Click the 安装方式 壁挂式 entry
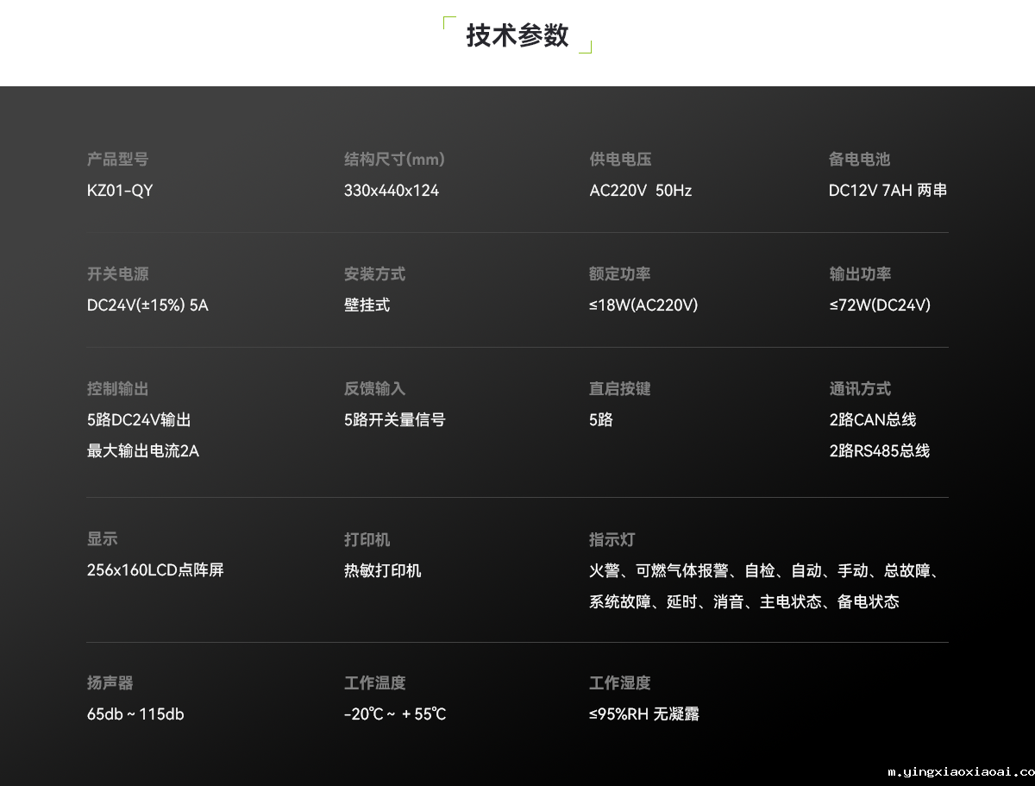Screen dimensions: 1035x786 coord(367,305)
